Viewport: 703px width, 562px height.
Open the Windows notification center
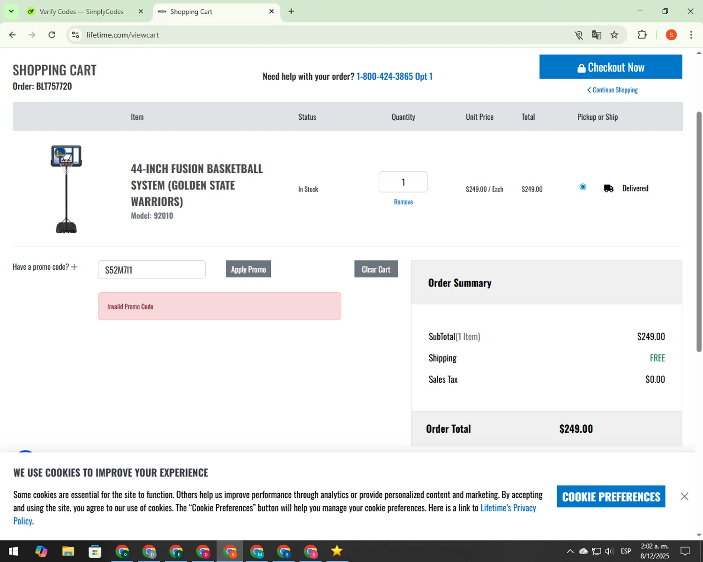coord(685,551)
